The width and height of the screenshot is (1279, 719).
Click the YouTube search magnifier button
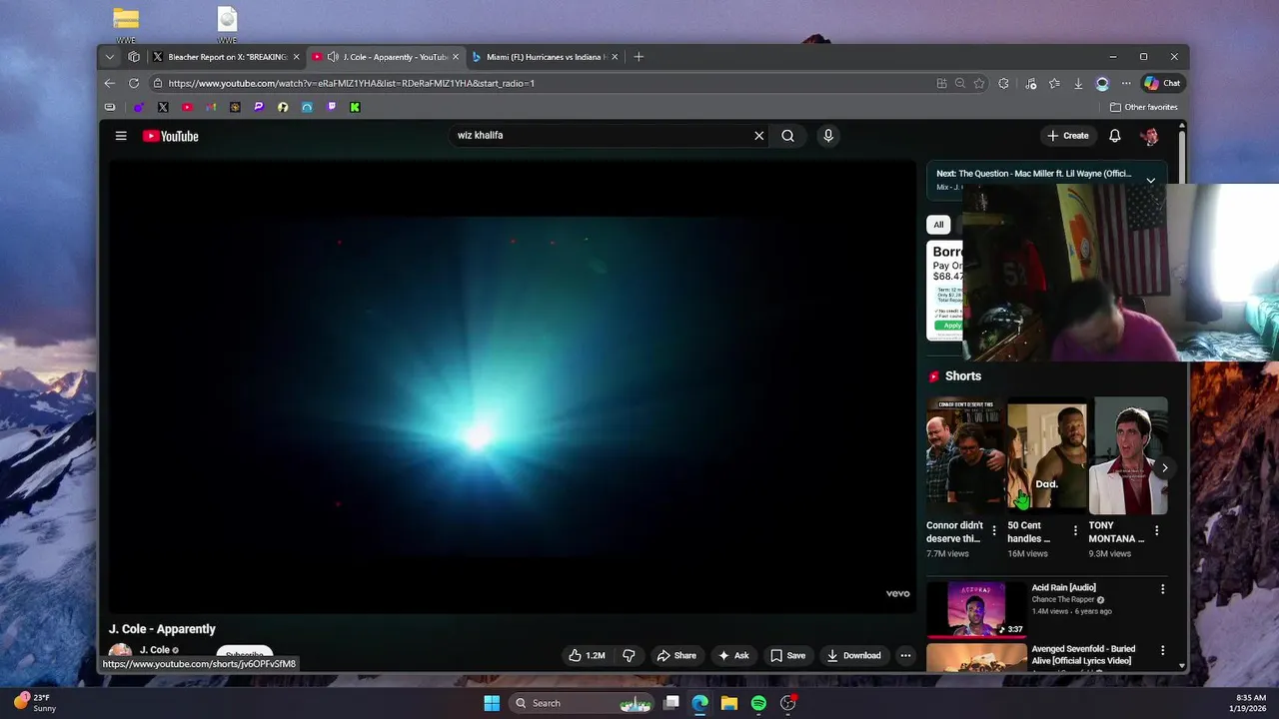pos(788,136)
